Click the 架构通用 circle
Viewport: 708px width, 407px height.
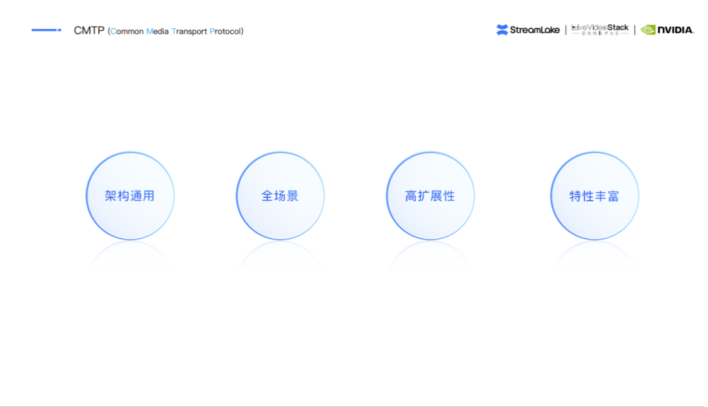coord(130,196)
